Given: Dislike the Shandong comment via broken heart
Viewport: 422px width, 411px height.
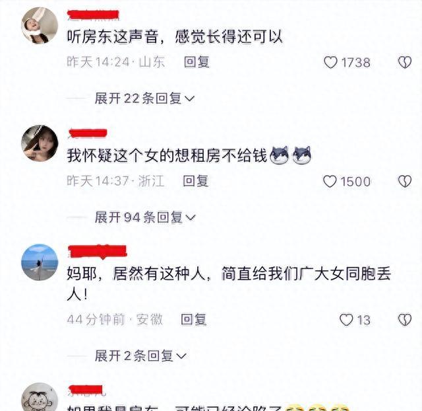Looking at the screenshot, I should [x=405, y=62].
